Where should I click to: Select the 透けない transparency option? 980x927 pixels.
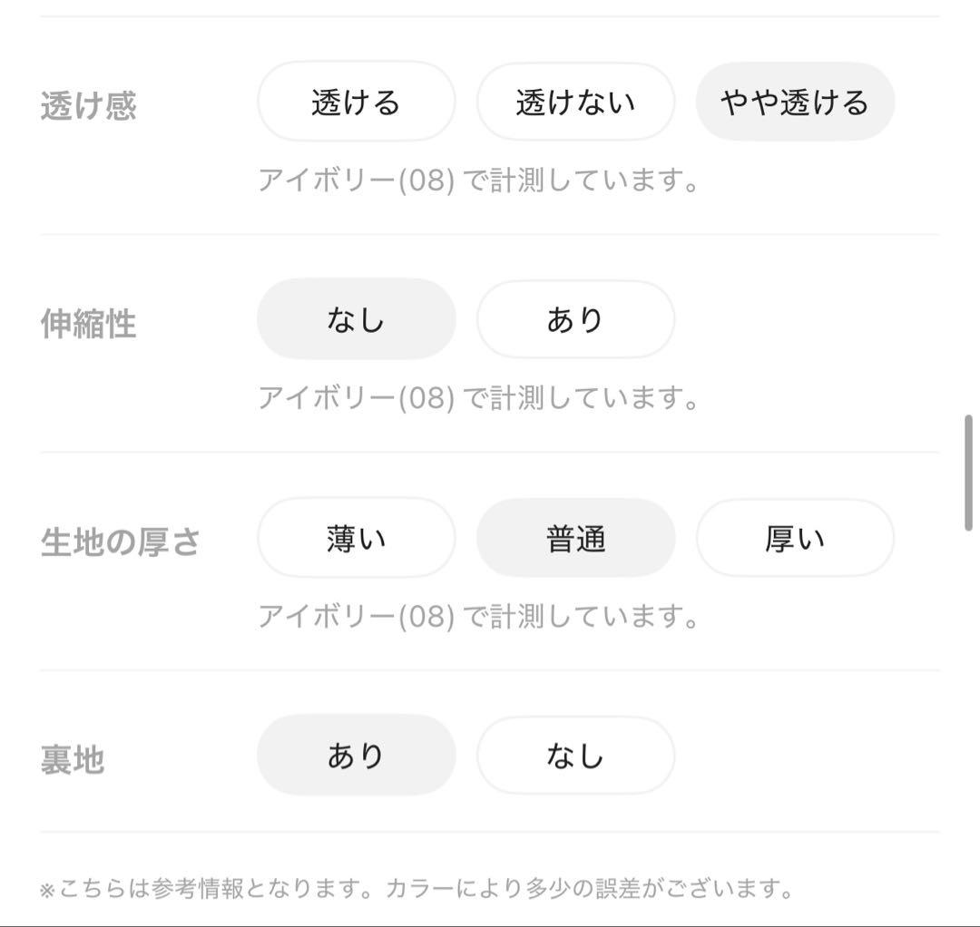pyautogui.click(x=575, y=102)
